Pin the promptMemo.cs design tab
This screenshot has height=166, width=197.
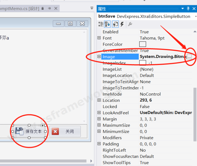pos(49,9)
